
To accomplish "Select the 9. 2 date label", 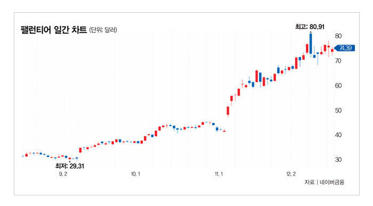I will tap(63, 174).
